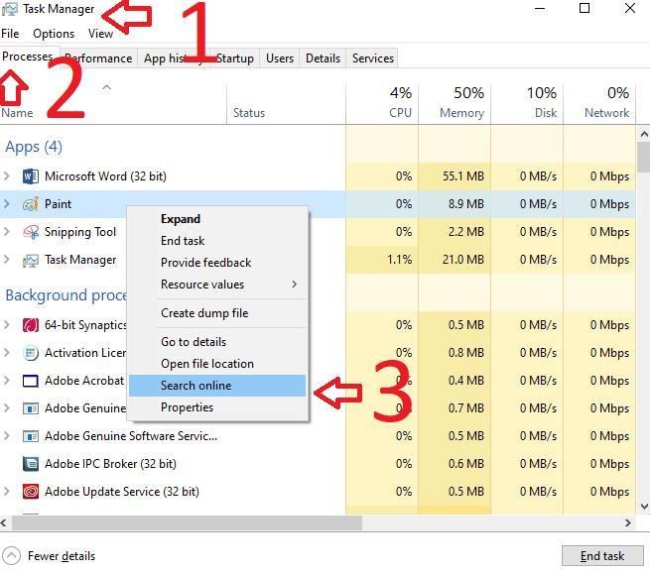Expand the Task Manager process row
Screen dimensions: 650x574
6,260
